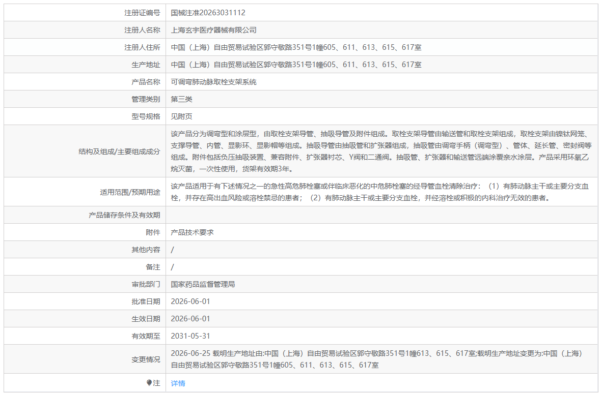Screen dimensions: 601x394
Task: Click the change record dated 2026-06-25
Action: click(377, 359)
